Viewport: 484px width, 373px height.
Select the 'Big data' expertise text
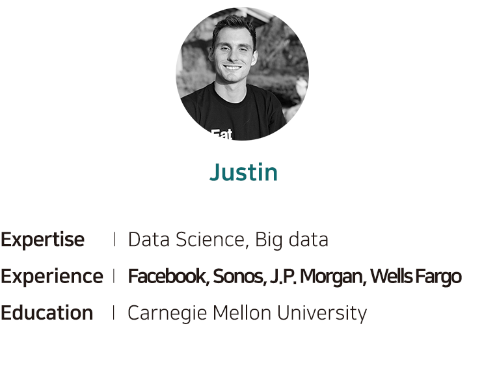coord(291,240)
